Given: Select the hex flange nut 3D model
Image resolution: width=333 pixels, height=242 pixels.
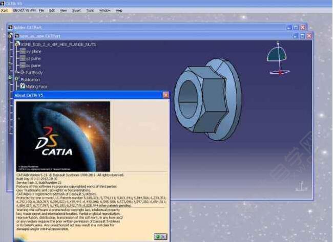Looking at the screenshot, I should pos(207,100).
